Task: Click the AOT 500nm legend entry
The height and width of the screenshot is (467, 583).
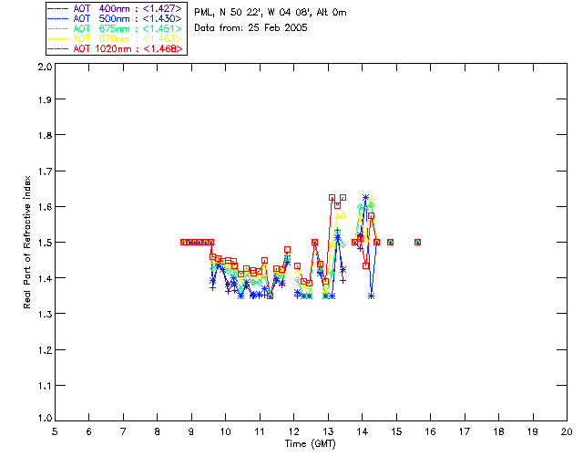Action: pos(116,18)
